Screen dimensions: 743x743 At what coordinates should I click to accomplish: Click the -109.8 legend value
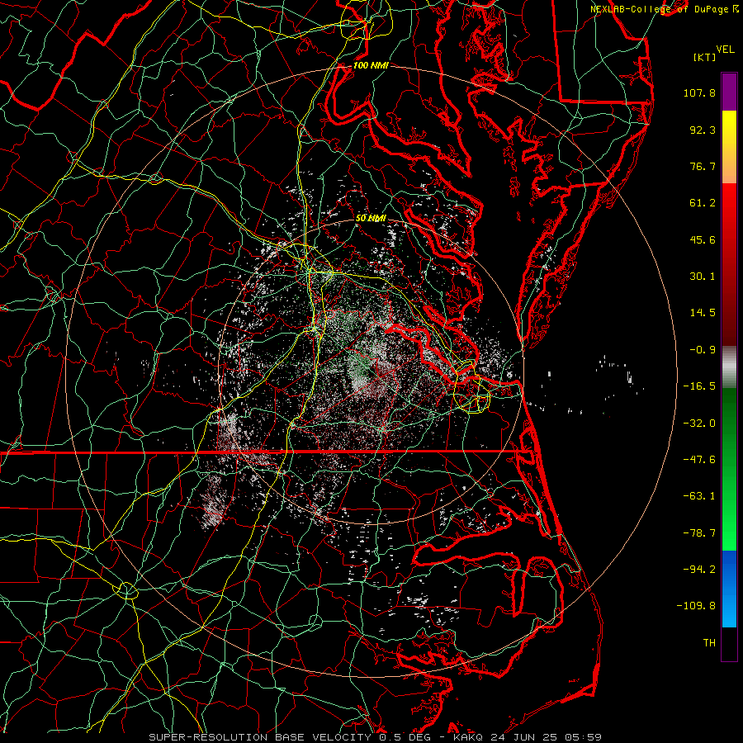click(x=696, y=606)
